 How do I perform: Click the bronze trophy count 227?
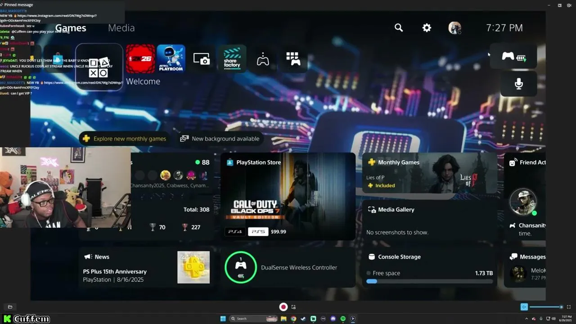[191, 227]
